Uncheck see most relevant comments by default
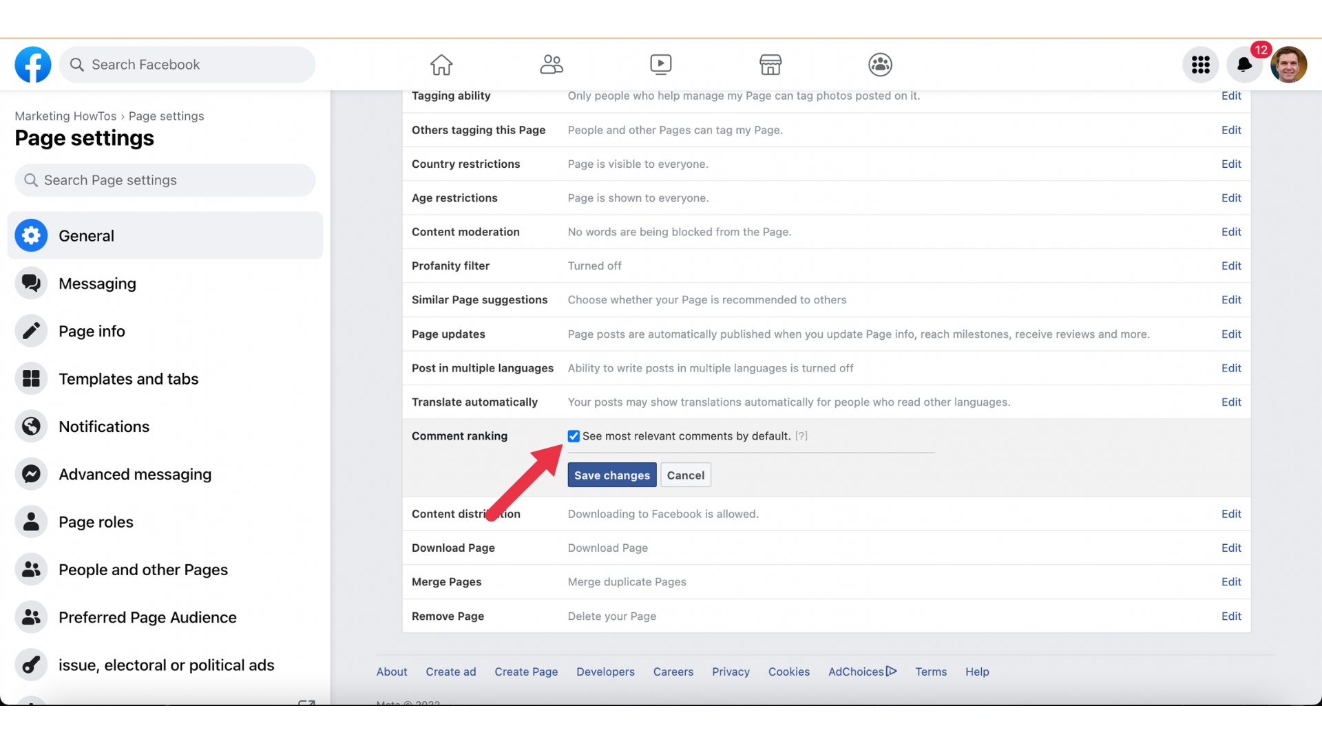This screenshot has width=1322, height=743. coord(574,435)
